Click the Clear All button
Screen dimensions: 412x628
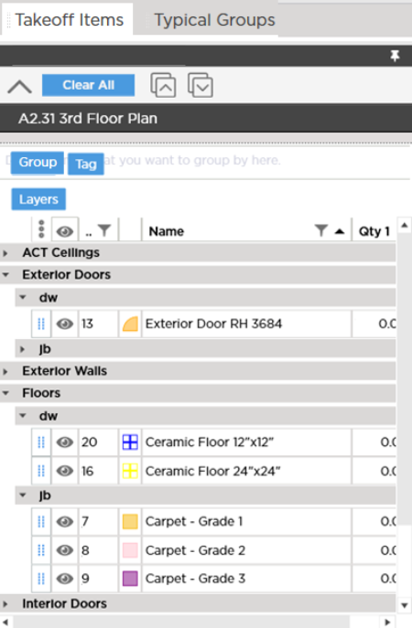88,85
